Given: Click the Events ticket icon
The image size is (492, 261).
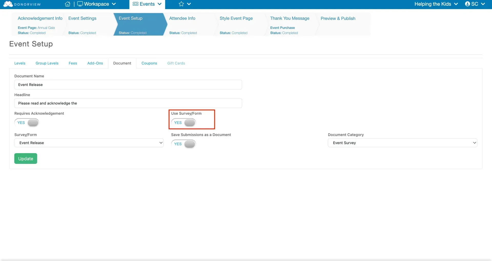Looking at the screenshot, I should coord(136,4).
